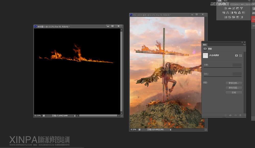Screen dimensions: 255x148
Task: Click the 羽化 feather slider track
Action: pyautogui.click(x=222, y=76)
